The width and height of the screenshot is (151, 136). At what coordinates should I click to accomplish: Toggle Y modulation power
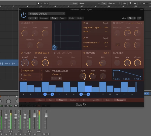pyautogui.click(x=84, y=38)
